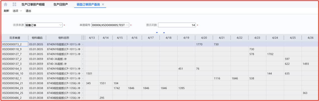This screenshot has width=319, height=101.
Task: Click 8740-36底板-冲 in XSDD000137_2 row
Action: click(64, 59)
